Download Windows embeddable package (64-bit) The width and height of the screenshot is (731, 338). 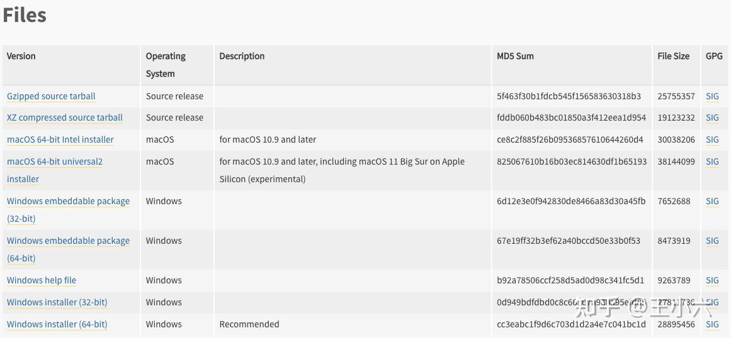pos(68,241)
